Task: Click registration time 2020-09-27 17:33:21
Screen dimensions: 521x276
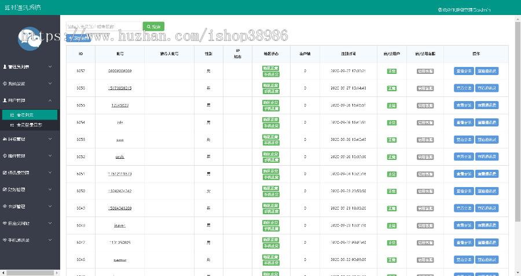Action: tap(348, 71)
